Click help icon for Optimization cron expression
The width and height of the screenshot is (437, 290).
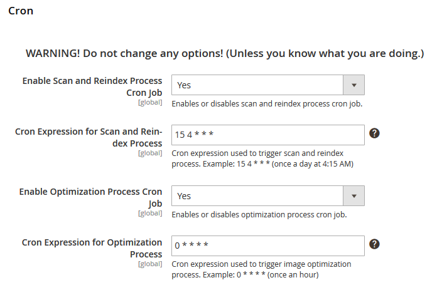tap(375, 244)
